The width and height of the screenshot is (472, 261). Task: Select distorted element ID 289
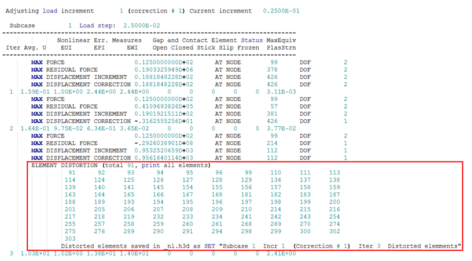tap(129, 231)
